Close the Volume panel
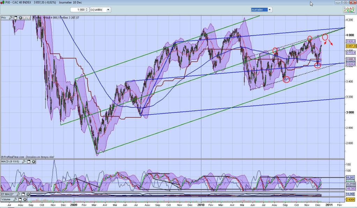 (x=25, y=199)
